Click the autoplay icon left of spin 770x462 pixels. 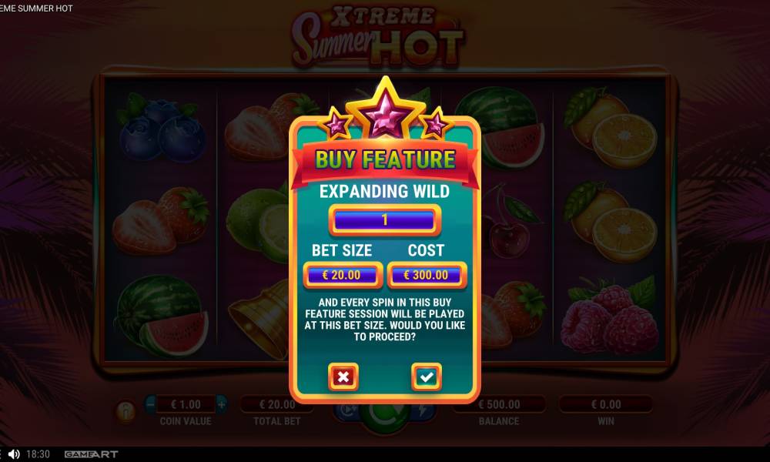347,411
